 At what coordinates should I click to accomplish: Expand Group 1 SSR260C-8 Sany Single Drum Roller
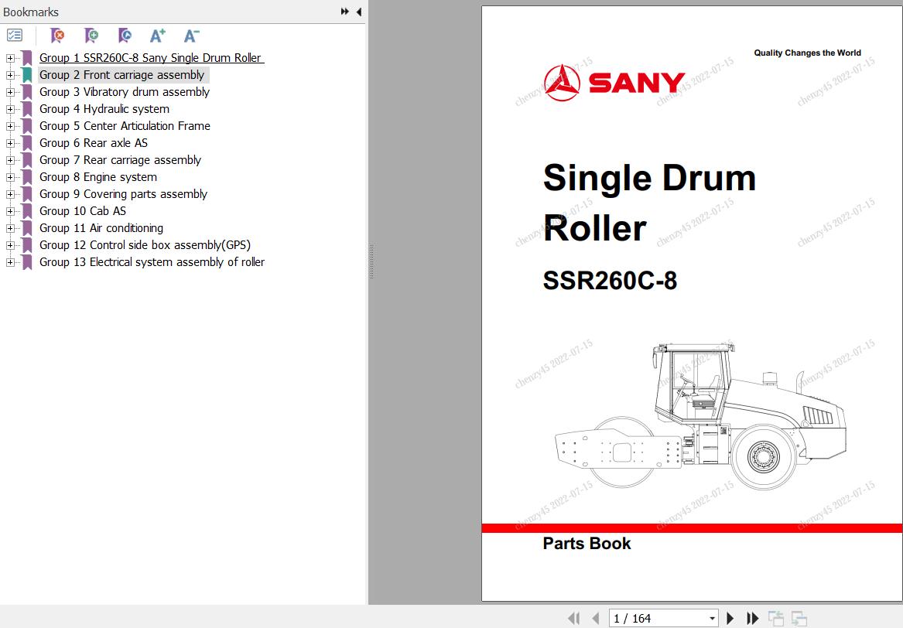point(10,58)
